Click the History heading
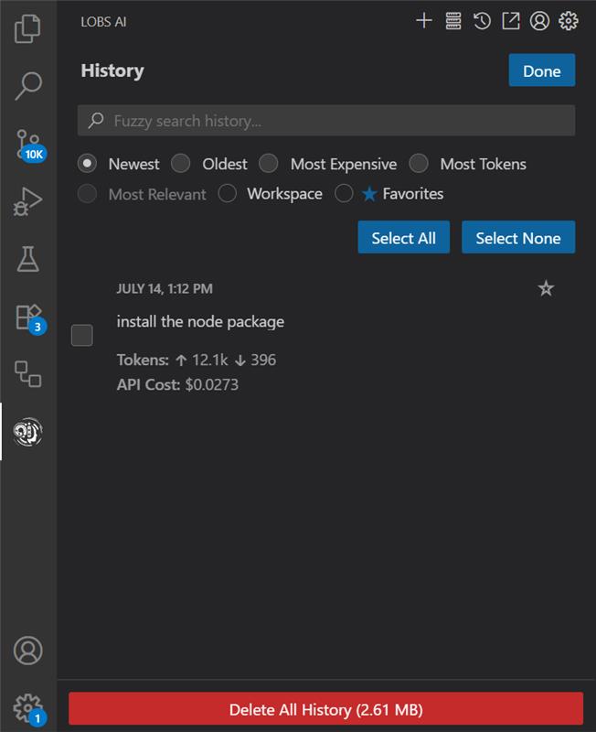 [x=112, y=71]
